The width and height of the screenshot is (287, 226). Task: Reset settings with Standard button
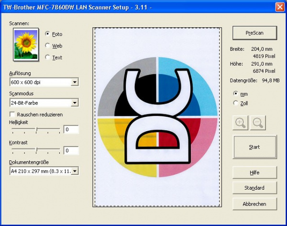(254, 188)
